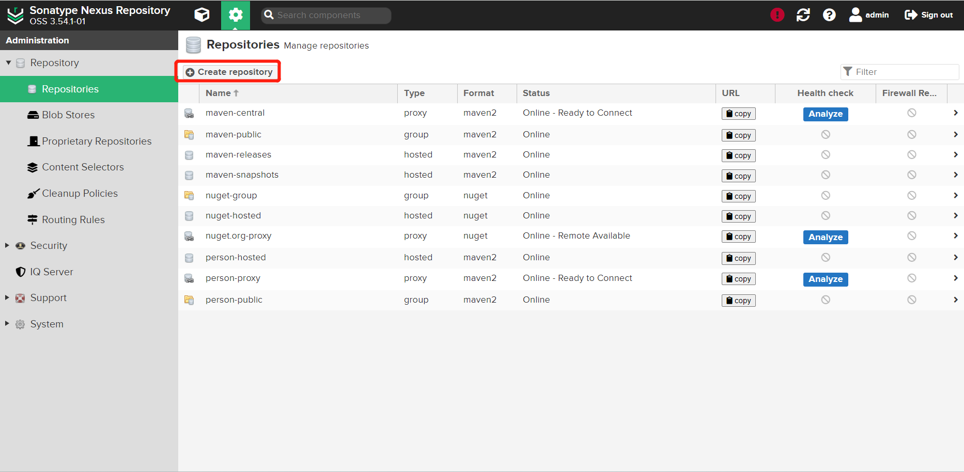This screenshot has height=472, width=964.
Task: Open the admin user account
Action: click(x=869, y=15)
